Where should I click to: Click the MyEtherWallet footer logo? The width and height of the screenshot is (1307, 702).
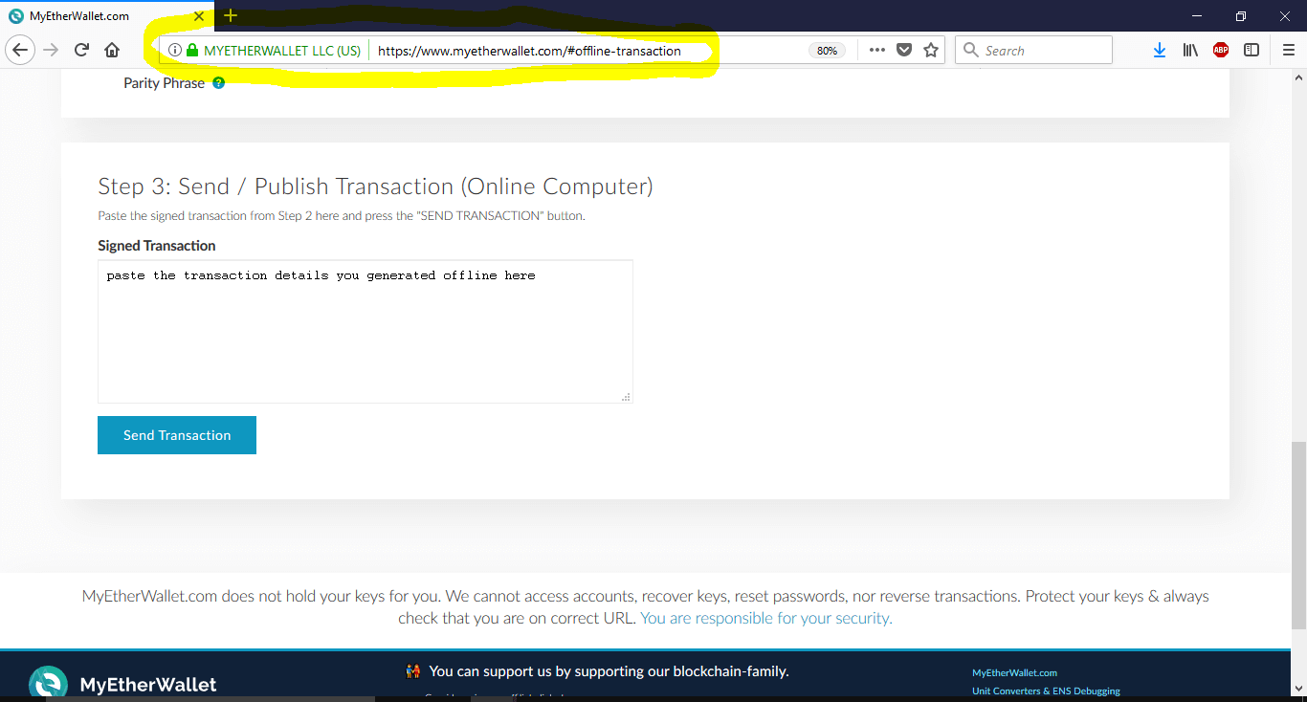tap(122, 684)
